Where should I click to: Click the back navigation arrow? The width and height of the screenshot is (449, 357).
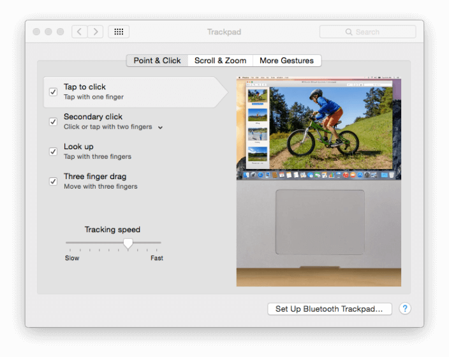click(80, 32)
